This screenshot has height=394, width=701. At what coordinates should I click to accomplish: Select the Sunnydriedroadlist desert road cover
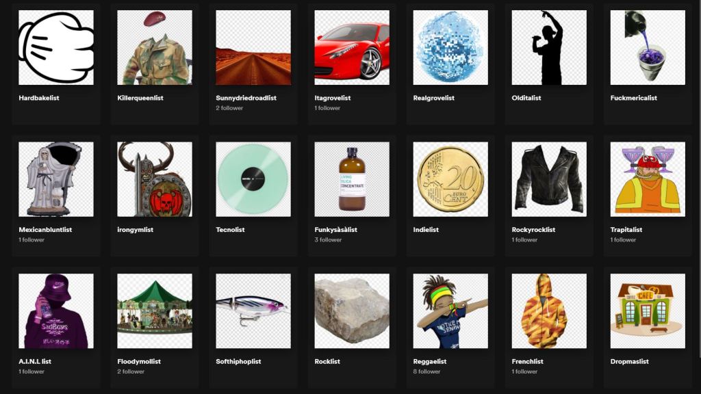point(253,47)
